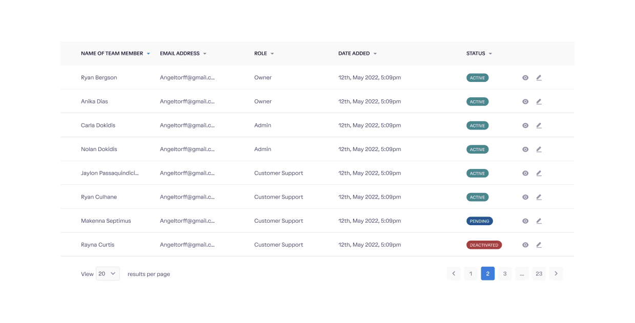Click the Active badge for Ryan Culhane
Image resolution: width=635 pixels, height=323 pixels.
(478, 197)
